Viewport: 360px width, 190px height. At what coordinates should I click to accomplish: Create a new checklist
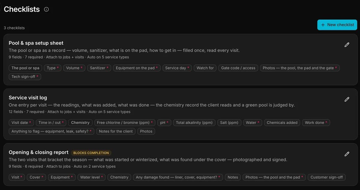tap(337, 25)
